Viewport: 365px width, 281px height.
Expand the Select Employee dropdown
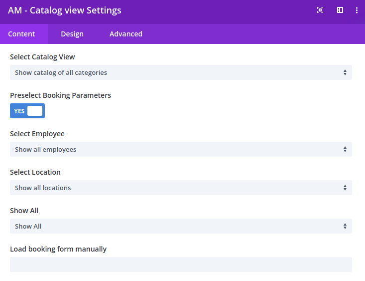pyautogui.click(x=181, y=149)
